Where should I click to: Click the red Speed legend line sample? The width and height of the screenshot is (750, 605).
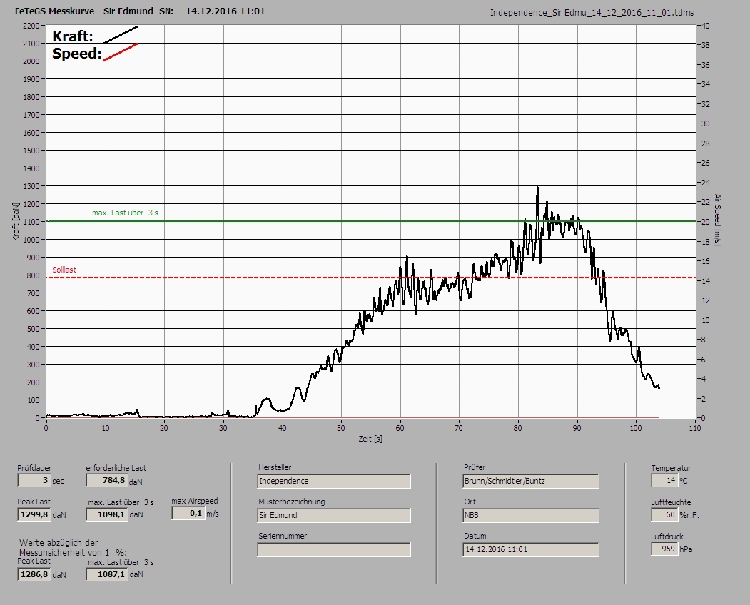tap(121, 52)
